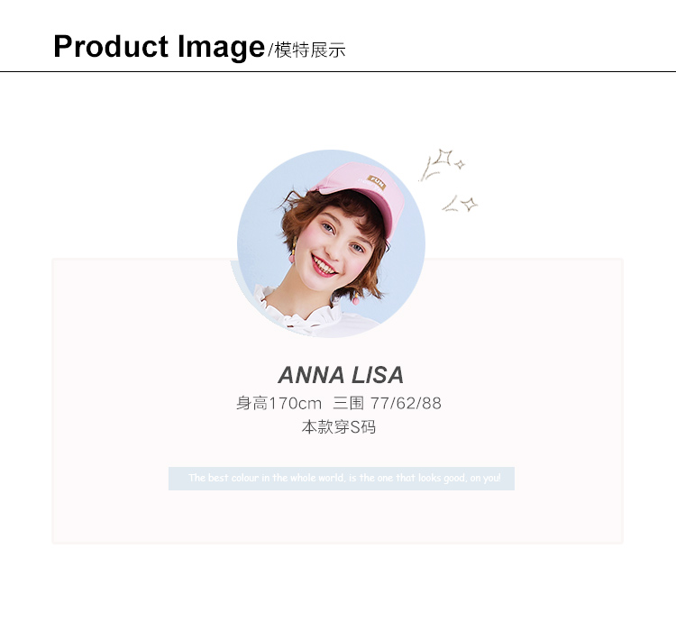The width and height of the screenshot is (676, 631).
Task: Click the small four-point star near cap
Action: pyautogui.click(x=460, y=164)
